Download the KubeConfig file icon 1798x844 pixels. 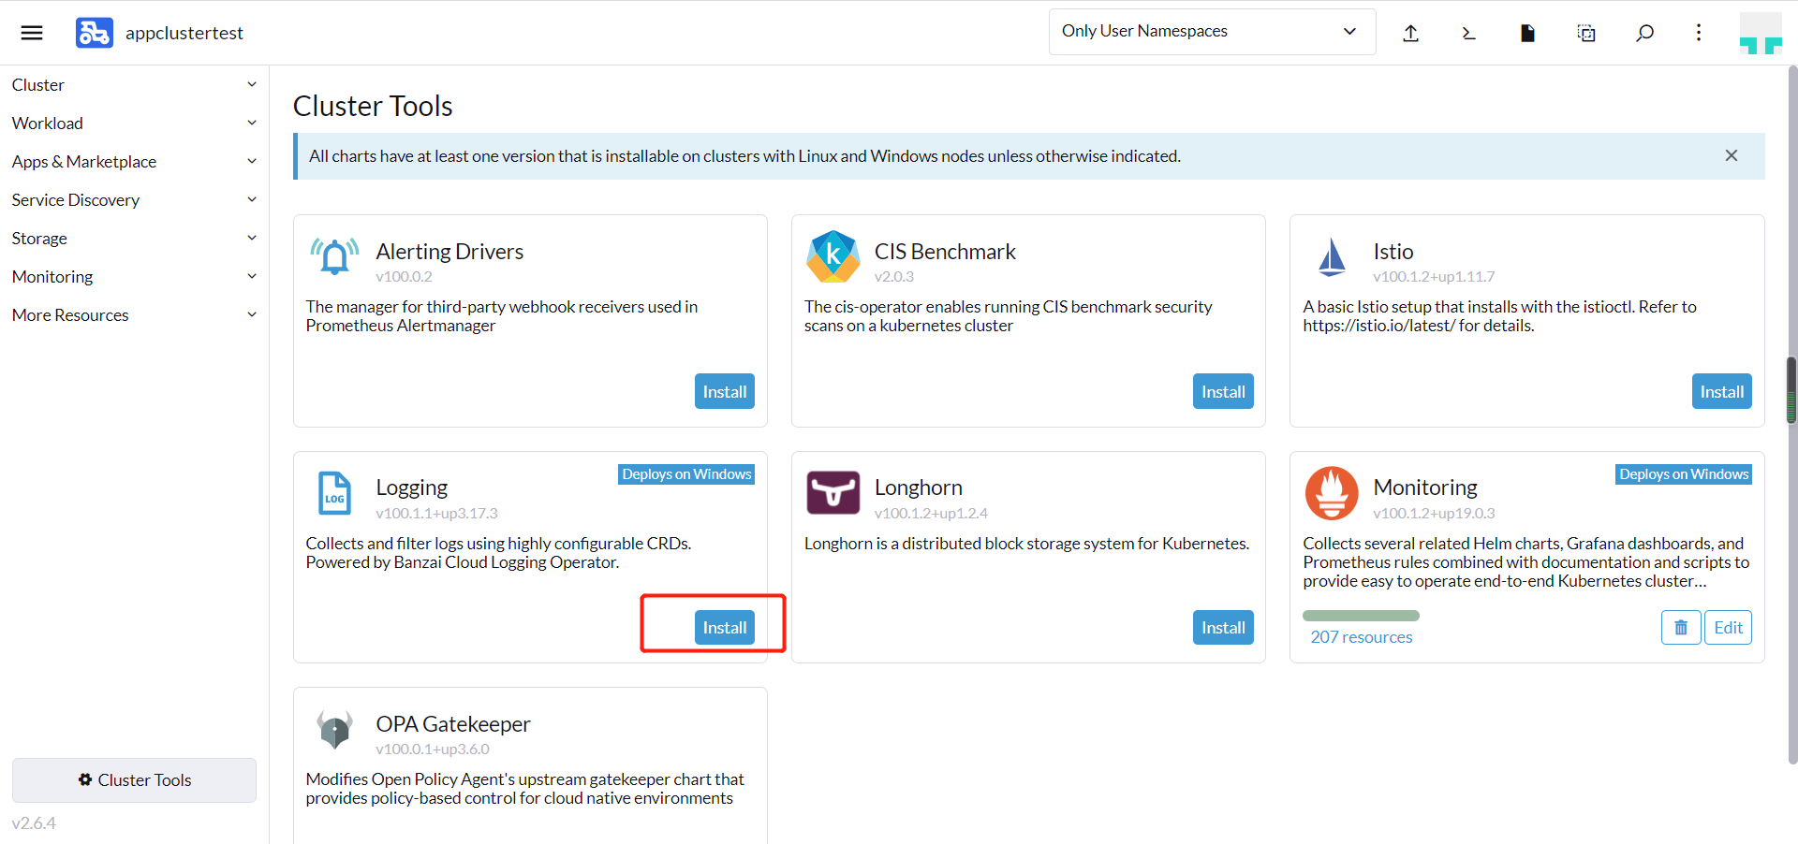(1527, 33)
